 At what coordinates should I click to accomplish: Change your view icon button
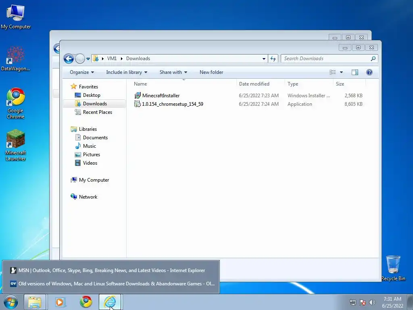click(x=333, y=72)
